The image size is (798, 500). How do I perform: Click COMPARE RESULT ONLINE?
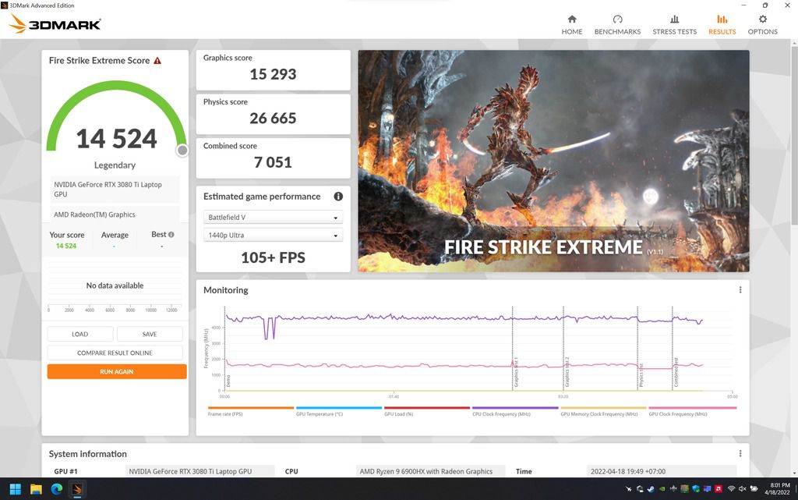pos(115,353)
